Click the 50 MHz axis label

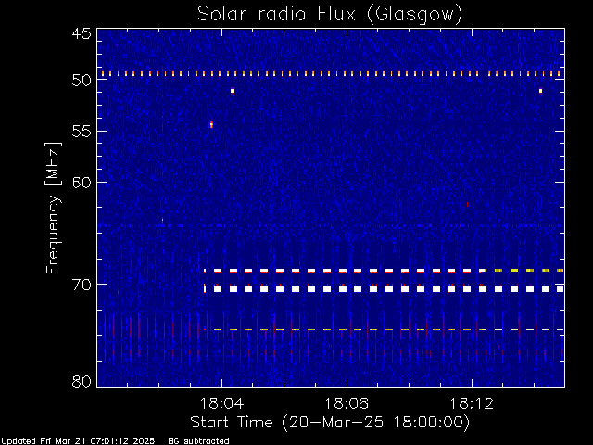point(82,80)
